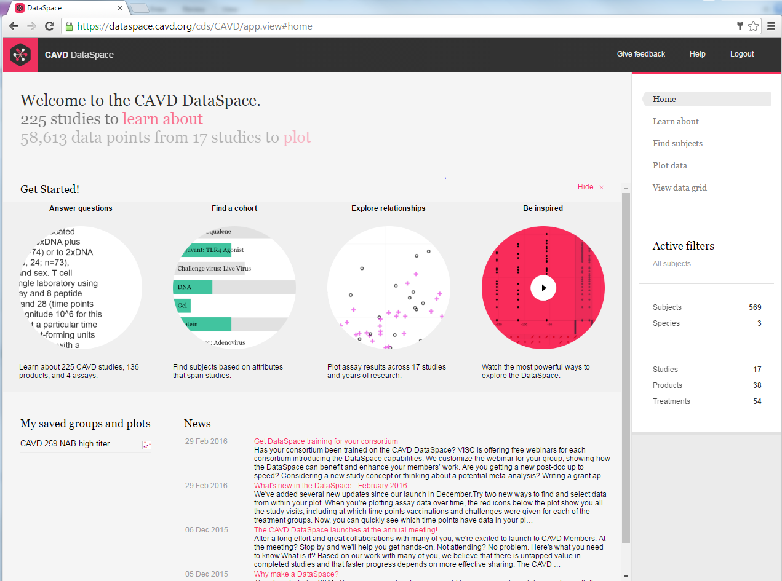Image resolution: width=782 pixels, height=581 pixels.
Task: Click scrollbar up arrow
Action: 626,188
